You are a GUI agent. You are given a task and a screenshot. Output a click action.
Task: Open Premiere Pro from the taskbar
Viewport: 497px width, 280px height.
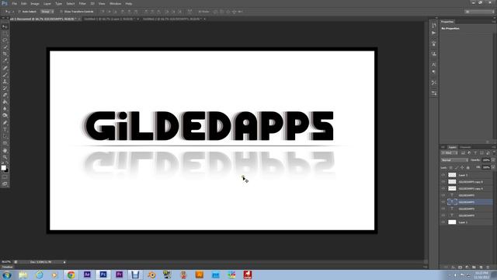point(119,275)
